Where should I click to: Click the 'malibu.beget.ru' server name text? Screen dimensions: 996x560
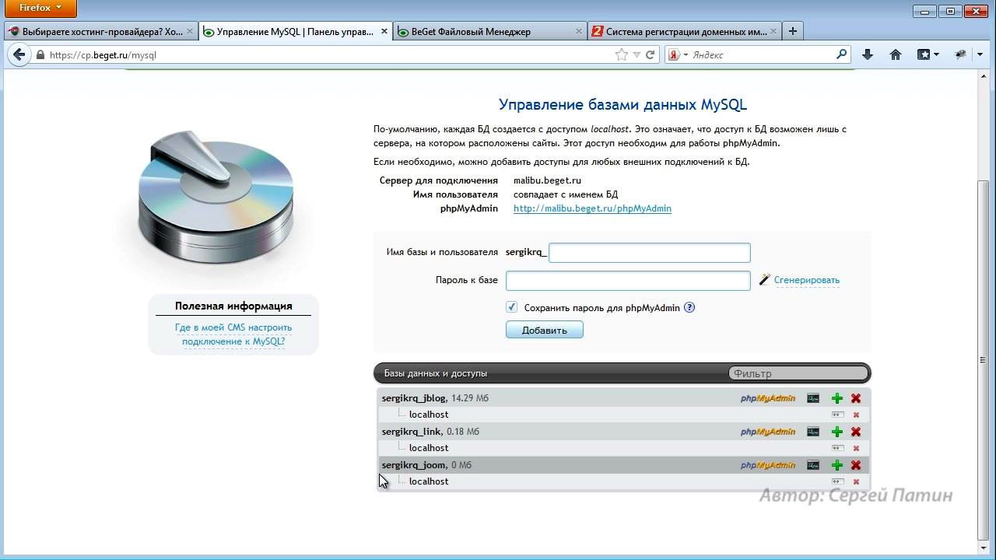point(547,180)
